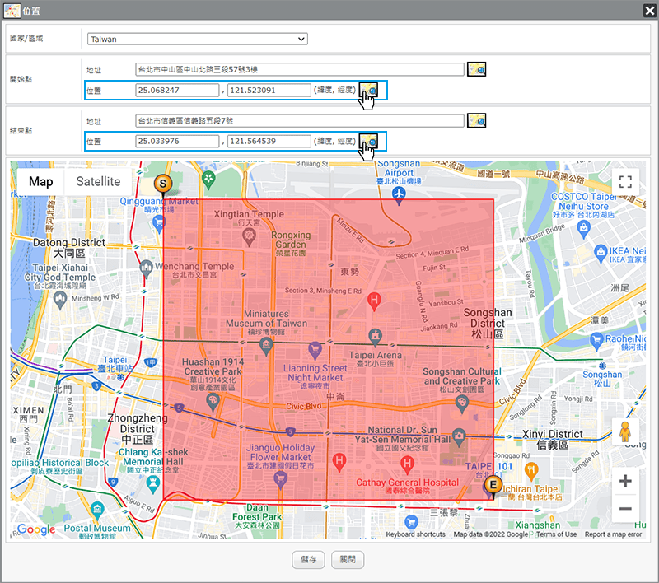Select Ichiran Taipei restaurant pin

click(531, 471)
